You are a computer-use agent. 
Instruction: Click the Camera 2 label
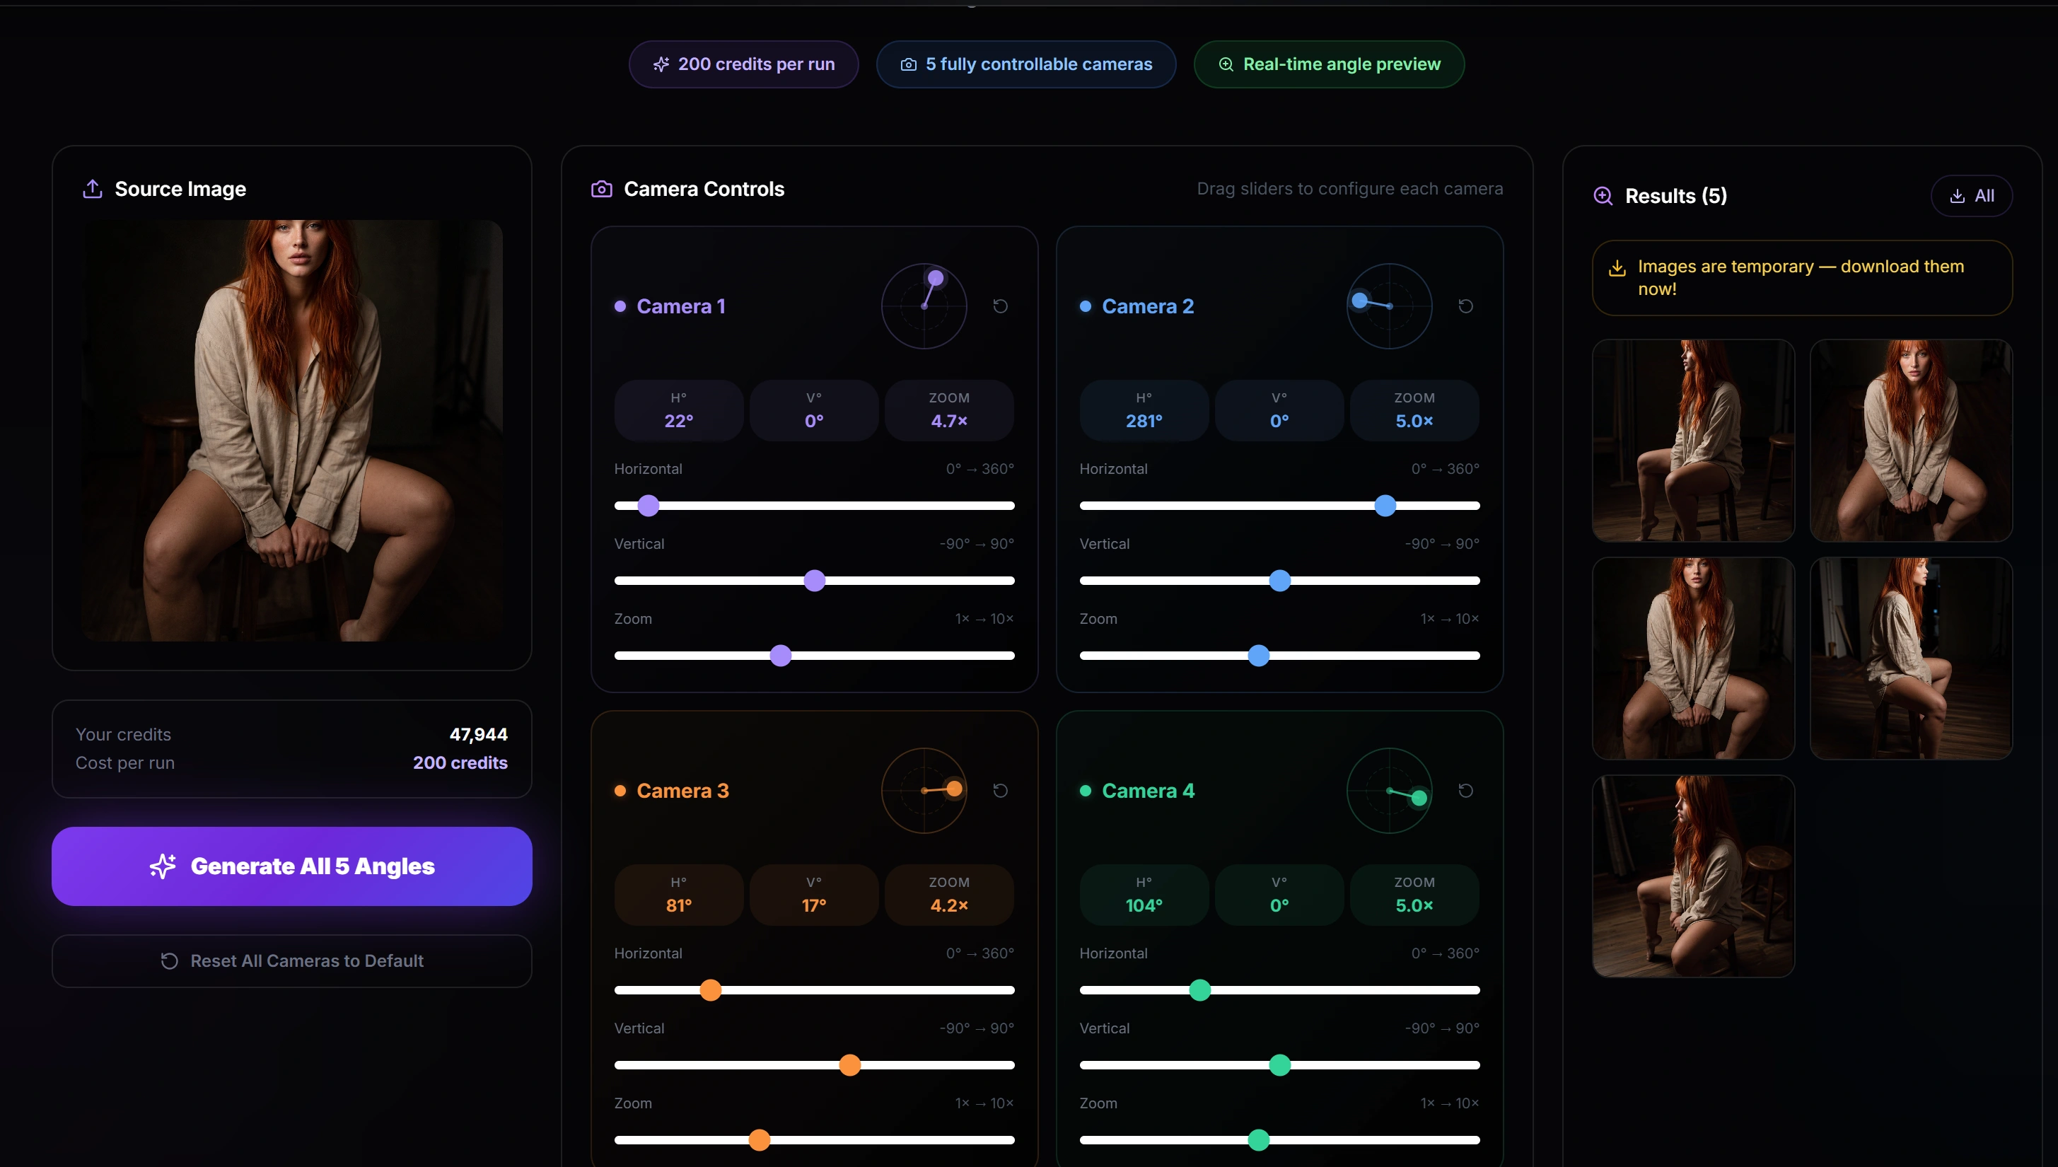click(x=1148, y=306)
